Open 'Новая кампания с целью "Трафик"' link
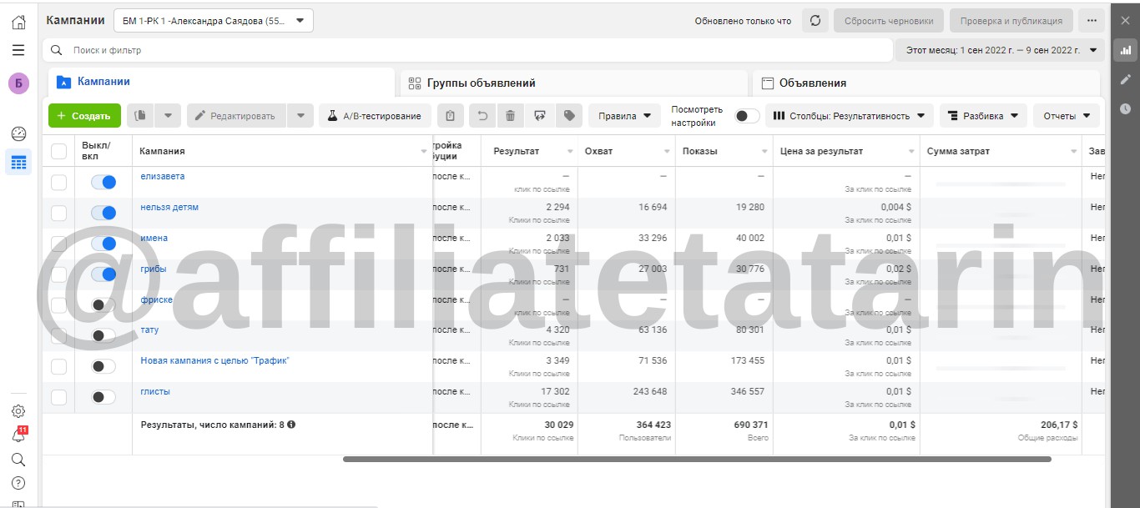 (215, 360)
